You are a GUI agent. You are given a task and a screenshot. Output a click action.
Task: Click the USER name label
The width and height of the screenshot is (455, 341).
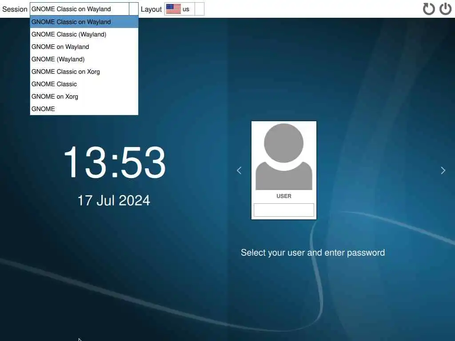pyautogui.click(x=284, y=196)
